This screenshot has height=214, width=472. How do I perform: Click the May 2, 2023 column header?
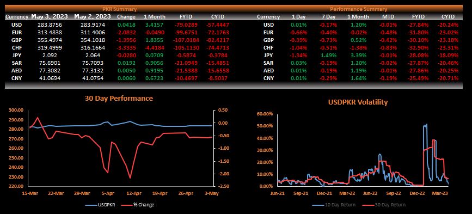93,16
